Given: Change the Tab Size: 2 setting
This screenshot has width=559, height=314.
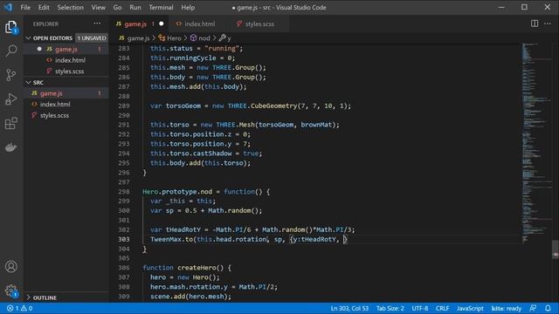Looking at the screenshot, I should [x=390, y=308].
